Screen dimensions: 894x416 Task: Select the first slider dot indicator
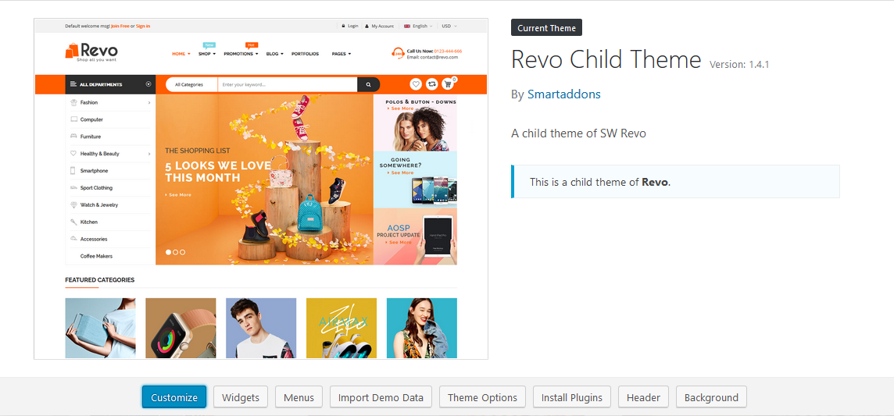pos(168,251)
